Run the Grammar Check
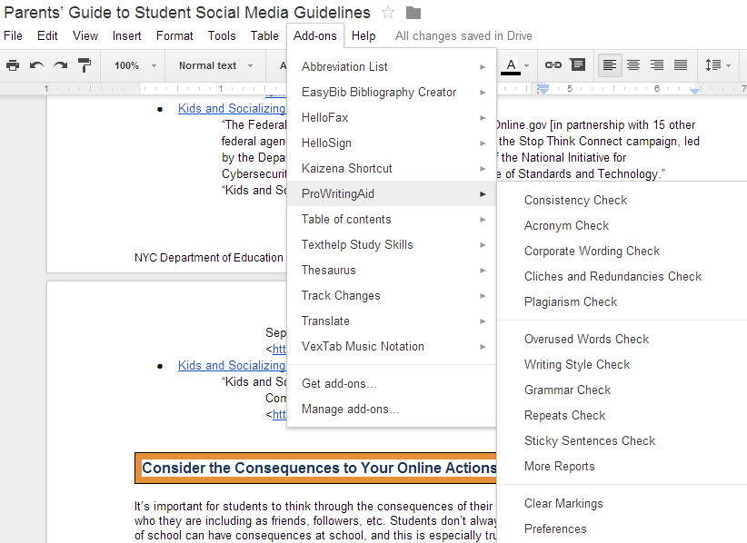This screenshot has height=543, width=747. [x=622, y=390]
